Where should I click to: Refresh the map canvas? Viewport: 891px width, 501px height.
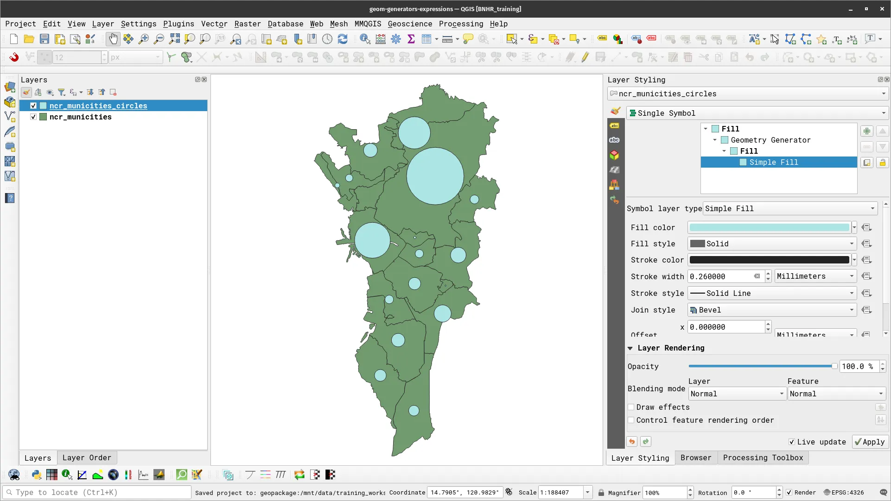tap(343, 39)
